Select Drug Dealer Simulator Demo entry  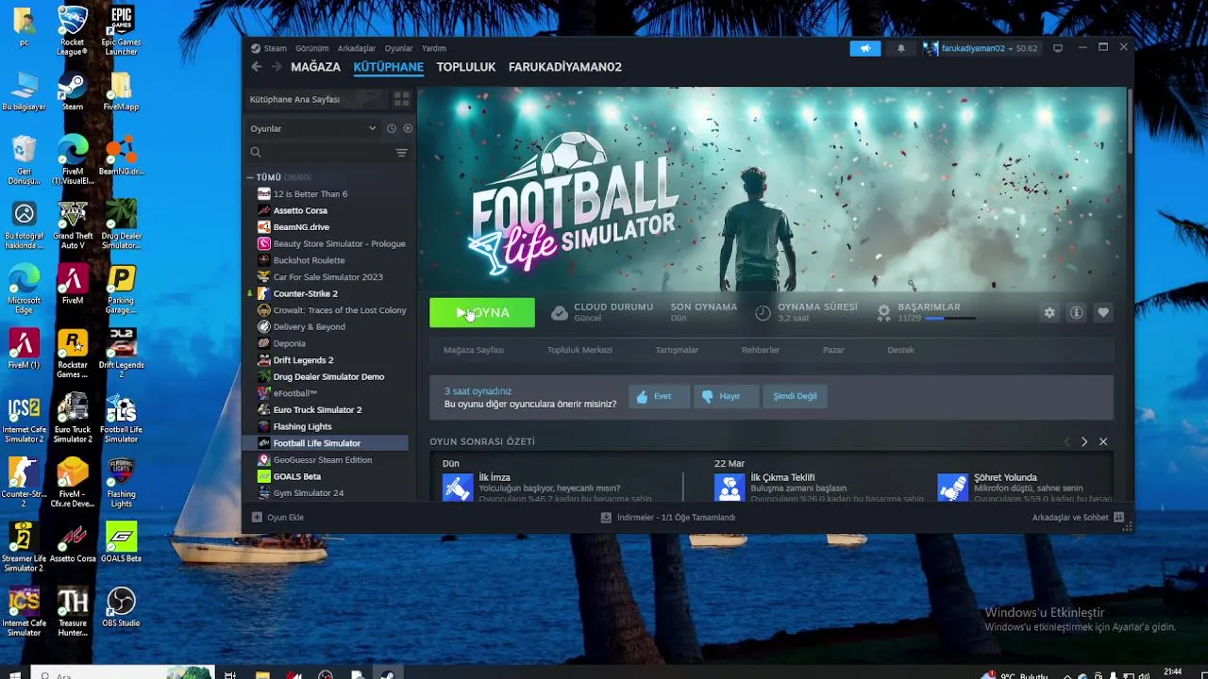328,377
